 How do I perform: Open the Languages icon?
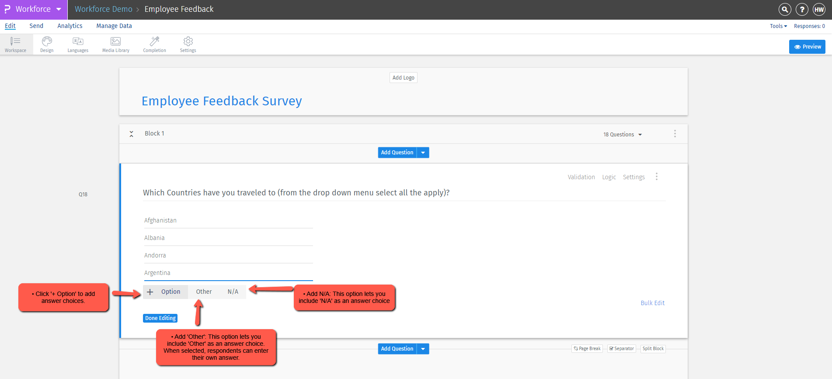(x=78, y=45)
